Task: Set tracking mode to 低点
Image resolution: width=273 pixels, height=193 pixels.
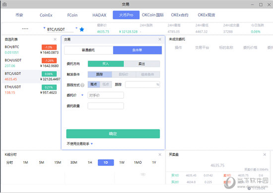Action: click(x=106, y=84)
